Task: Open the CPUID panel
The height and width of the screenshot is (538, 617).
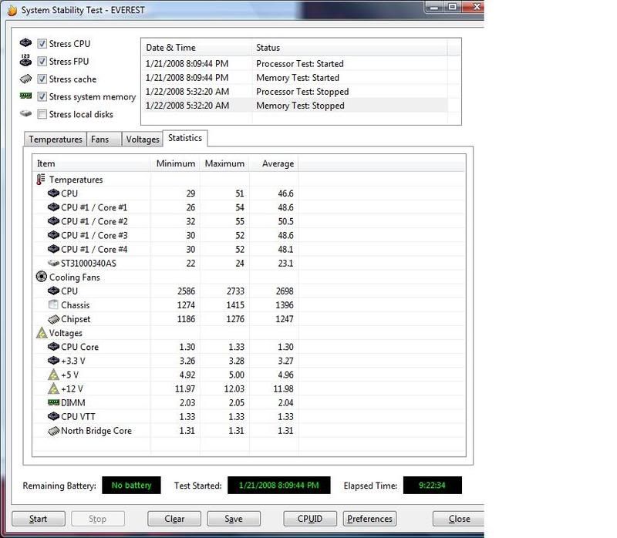Action: click(310, 520)
